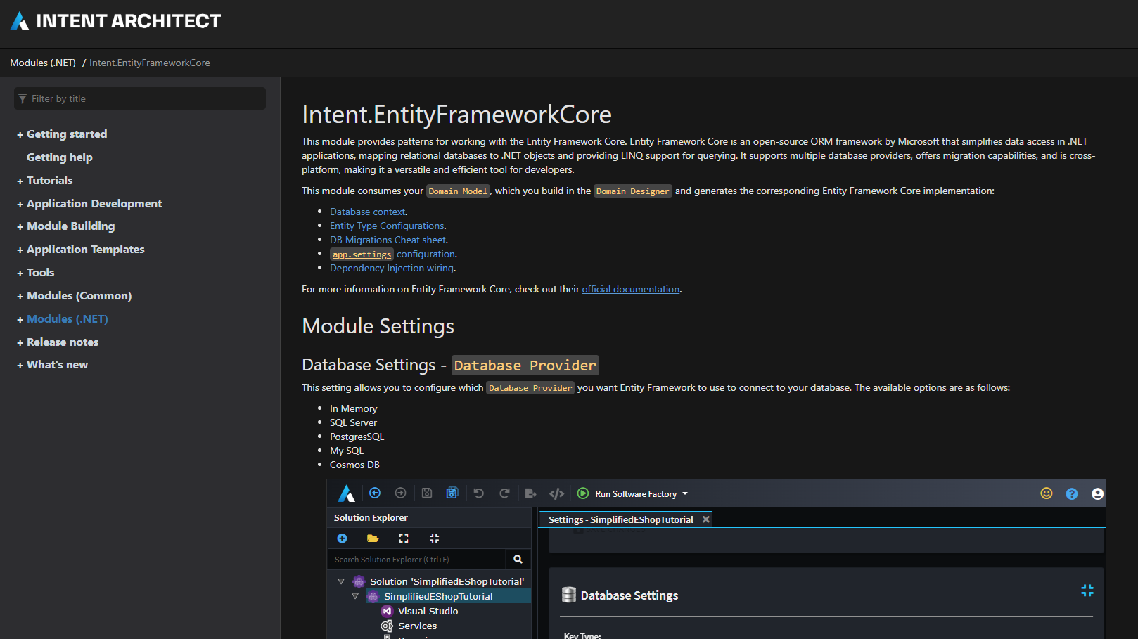Click Database Settings collapse icon
The width and height of the screenshot is (1138, 639).
point(1087,590)
